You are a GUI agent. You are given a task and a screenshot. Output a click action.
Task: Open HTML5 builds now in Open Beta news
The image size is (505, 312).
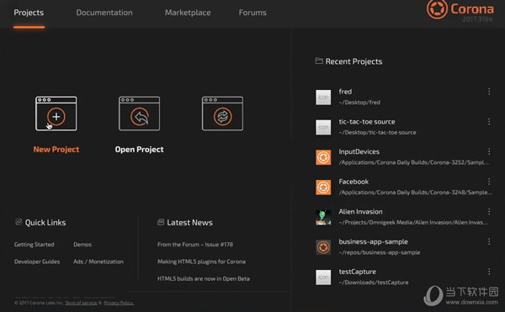click(x=204, y=278)
